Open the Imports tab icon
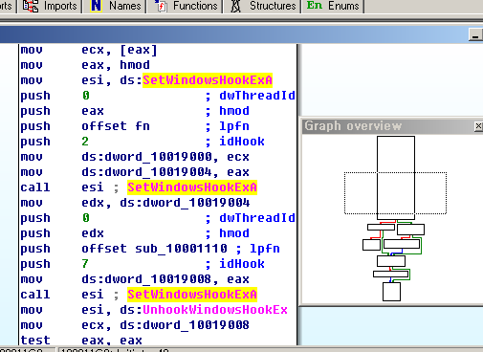Screen dimensions: 483x352 click(x=31, y=6)
